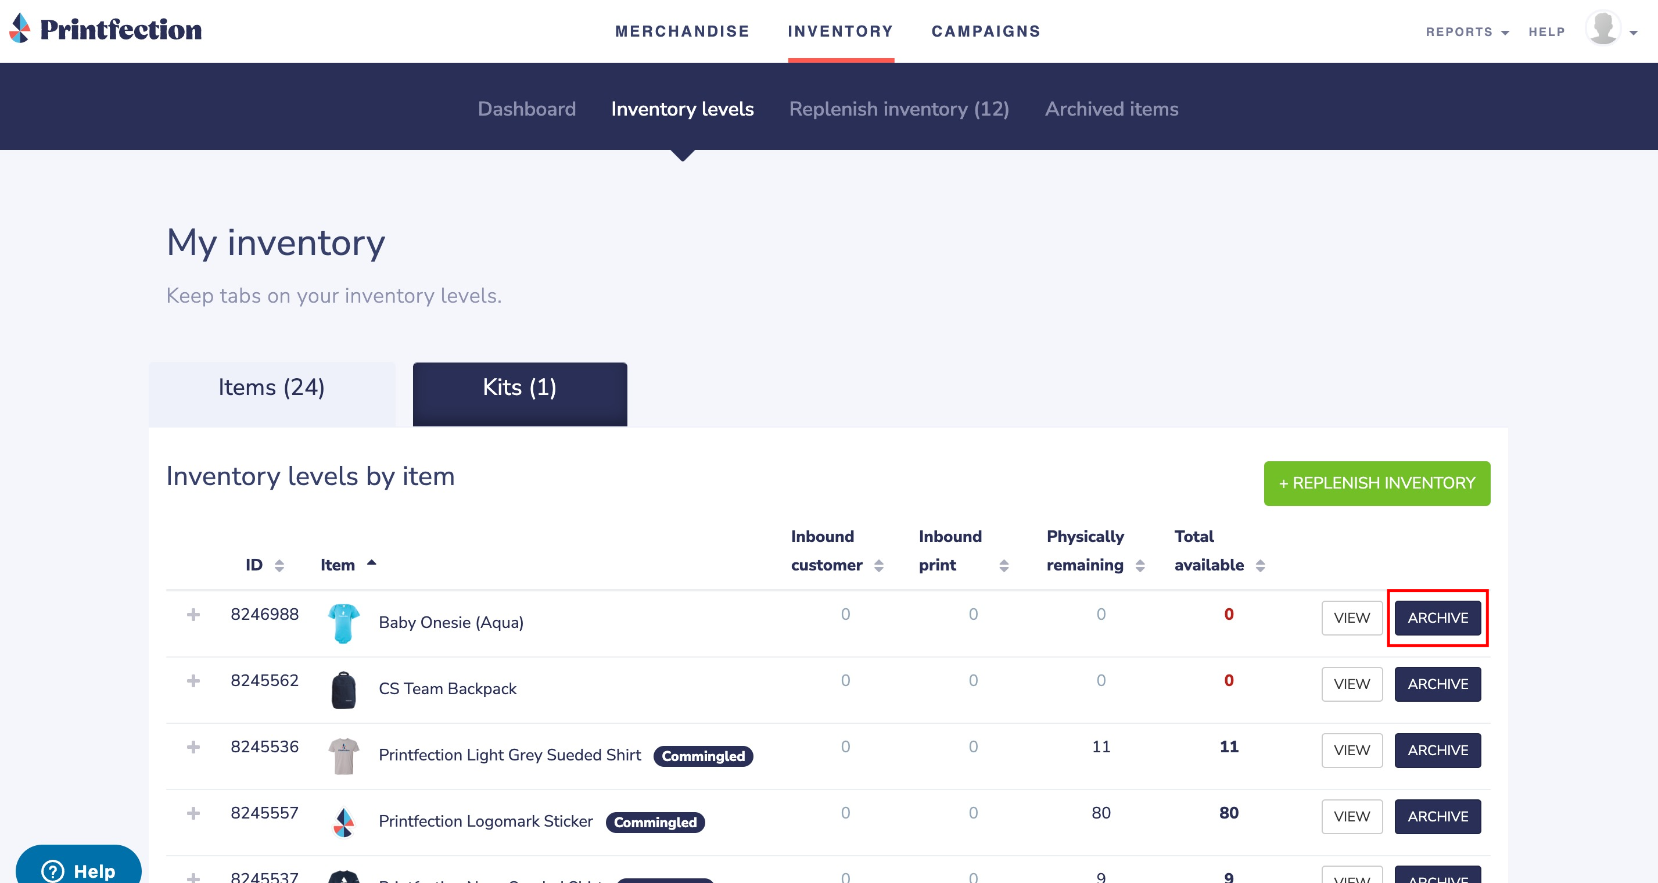Click the CS Team Backpack image

[343, 690]
